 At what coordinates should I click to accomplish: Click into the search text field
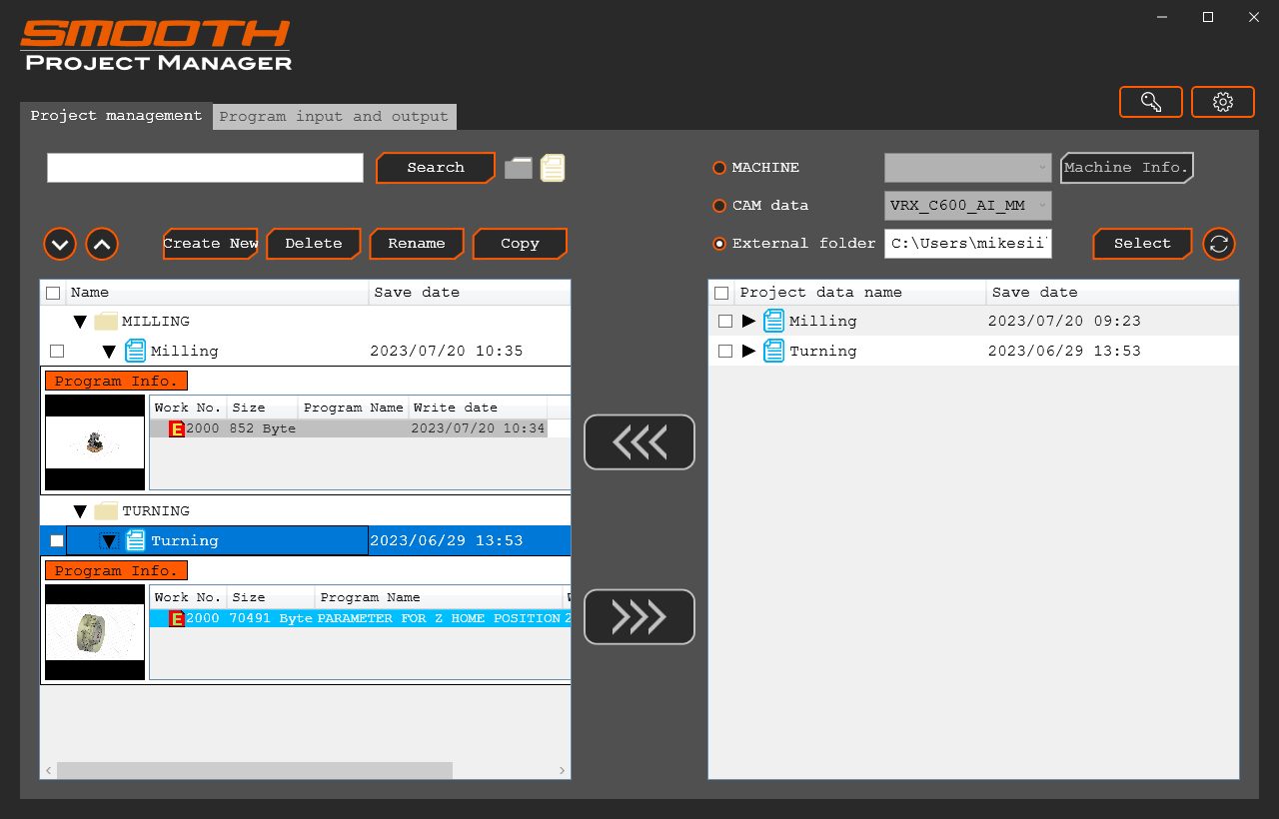205,168
